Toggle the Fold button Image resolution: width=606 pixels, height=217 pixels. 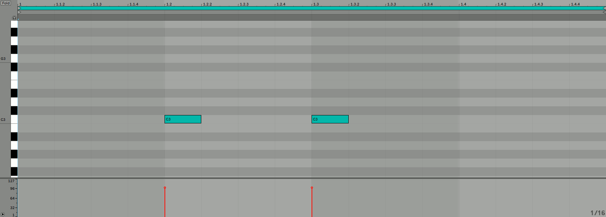pyautogui.click(x=6, y=3)
